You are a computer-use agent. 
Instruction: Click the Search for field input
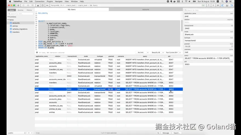coord(209,10)
